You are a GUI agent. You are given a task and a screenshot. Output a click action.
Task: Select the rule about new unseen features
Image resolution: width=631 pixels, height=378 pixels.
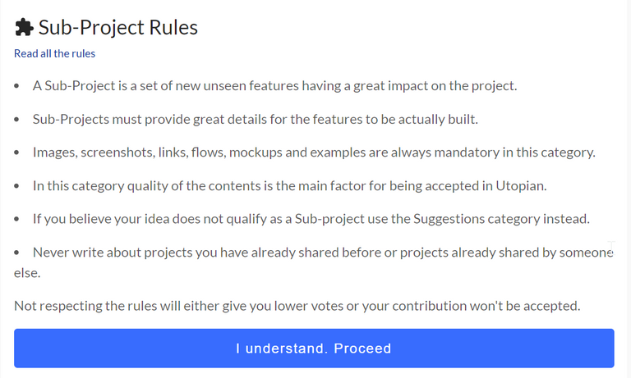click(275, 85)
